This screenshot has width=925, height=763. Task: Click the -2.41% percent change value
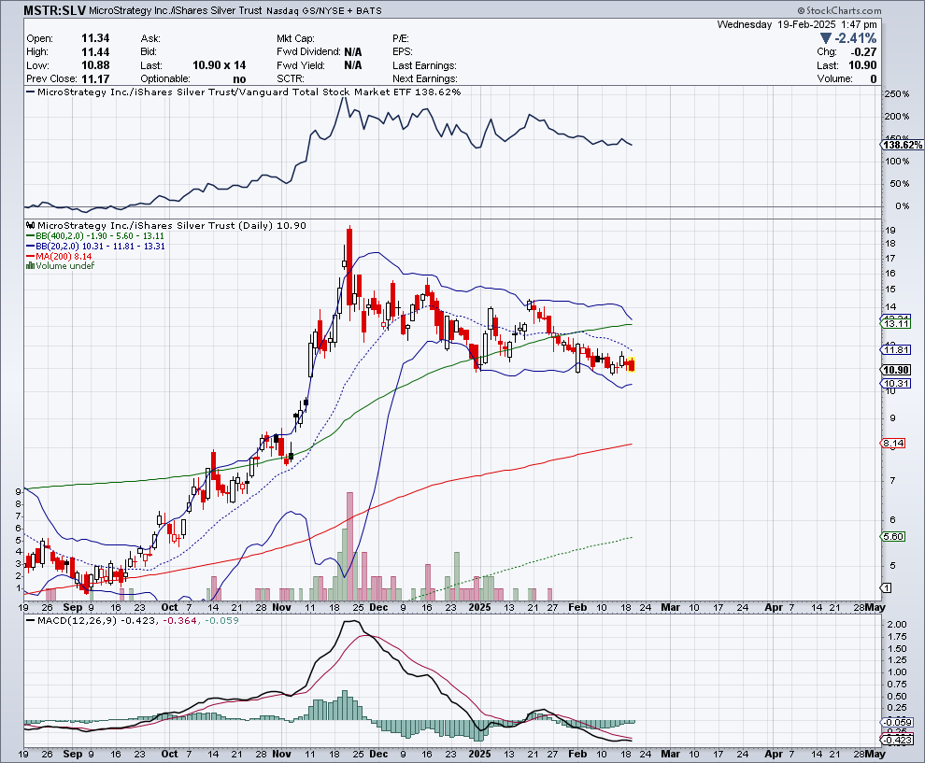(x=855, y=38)
